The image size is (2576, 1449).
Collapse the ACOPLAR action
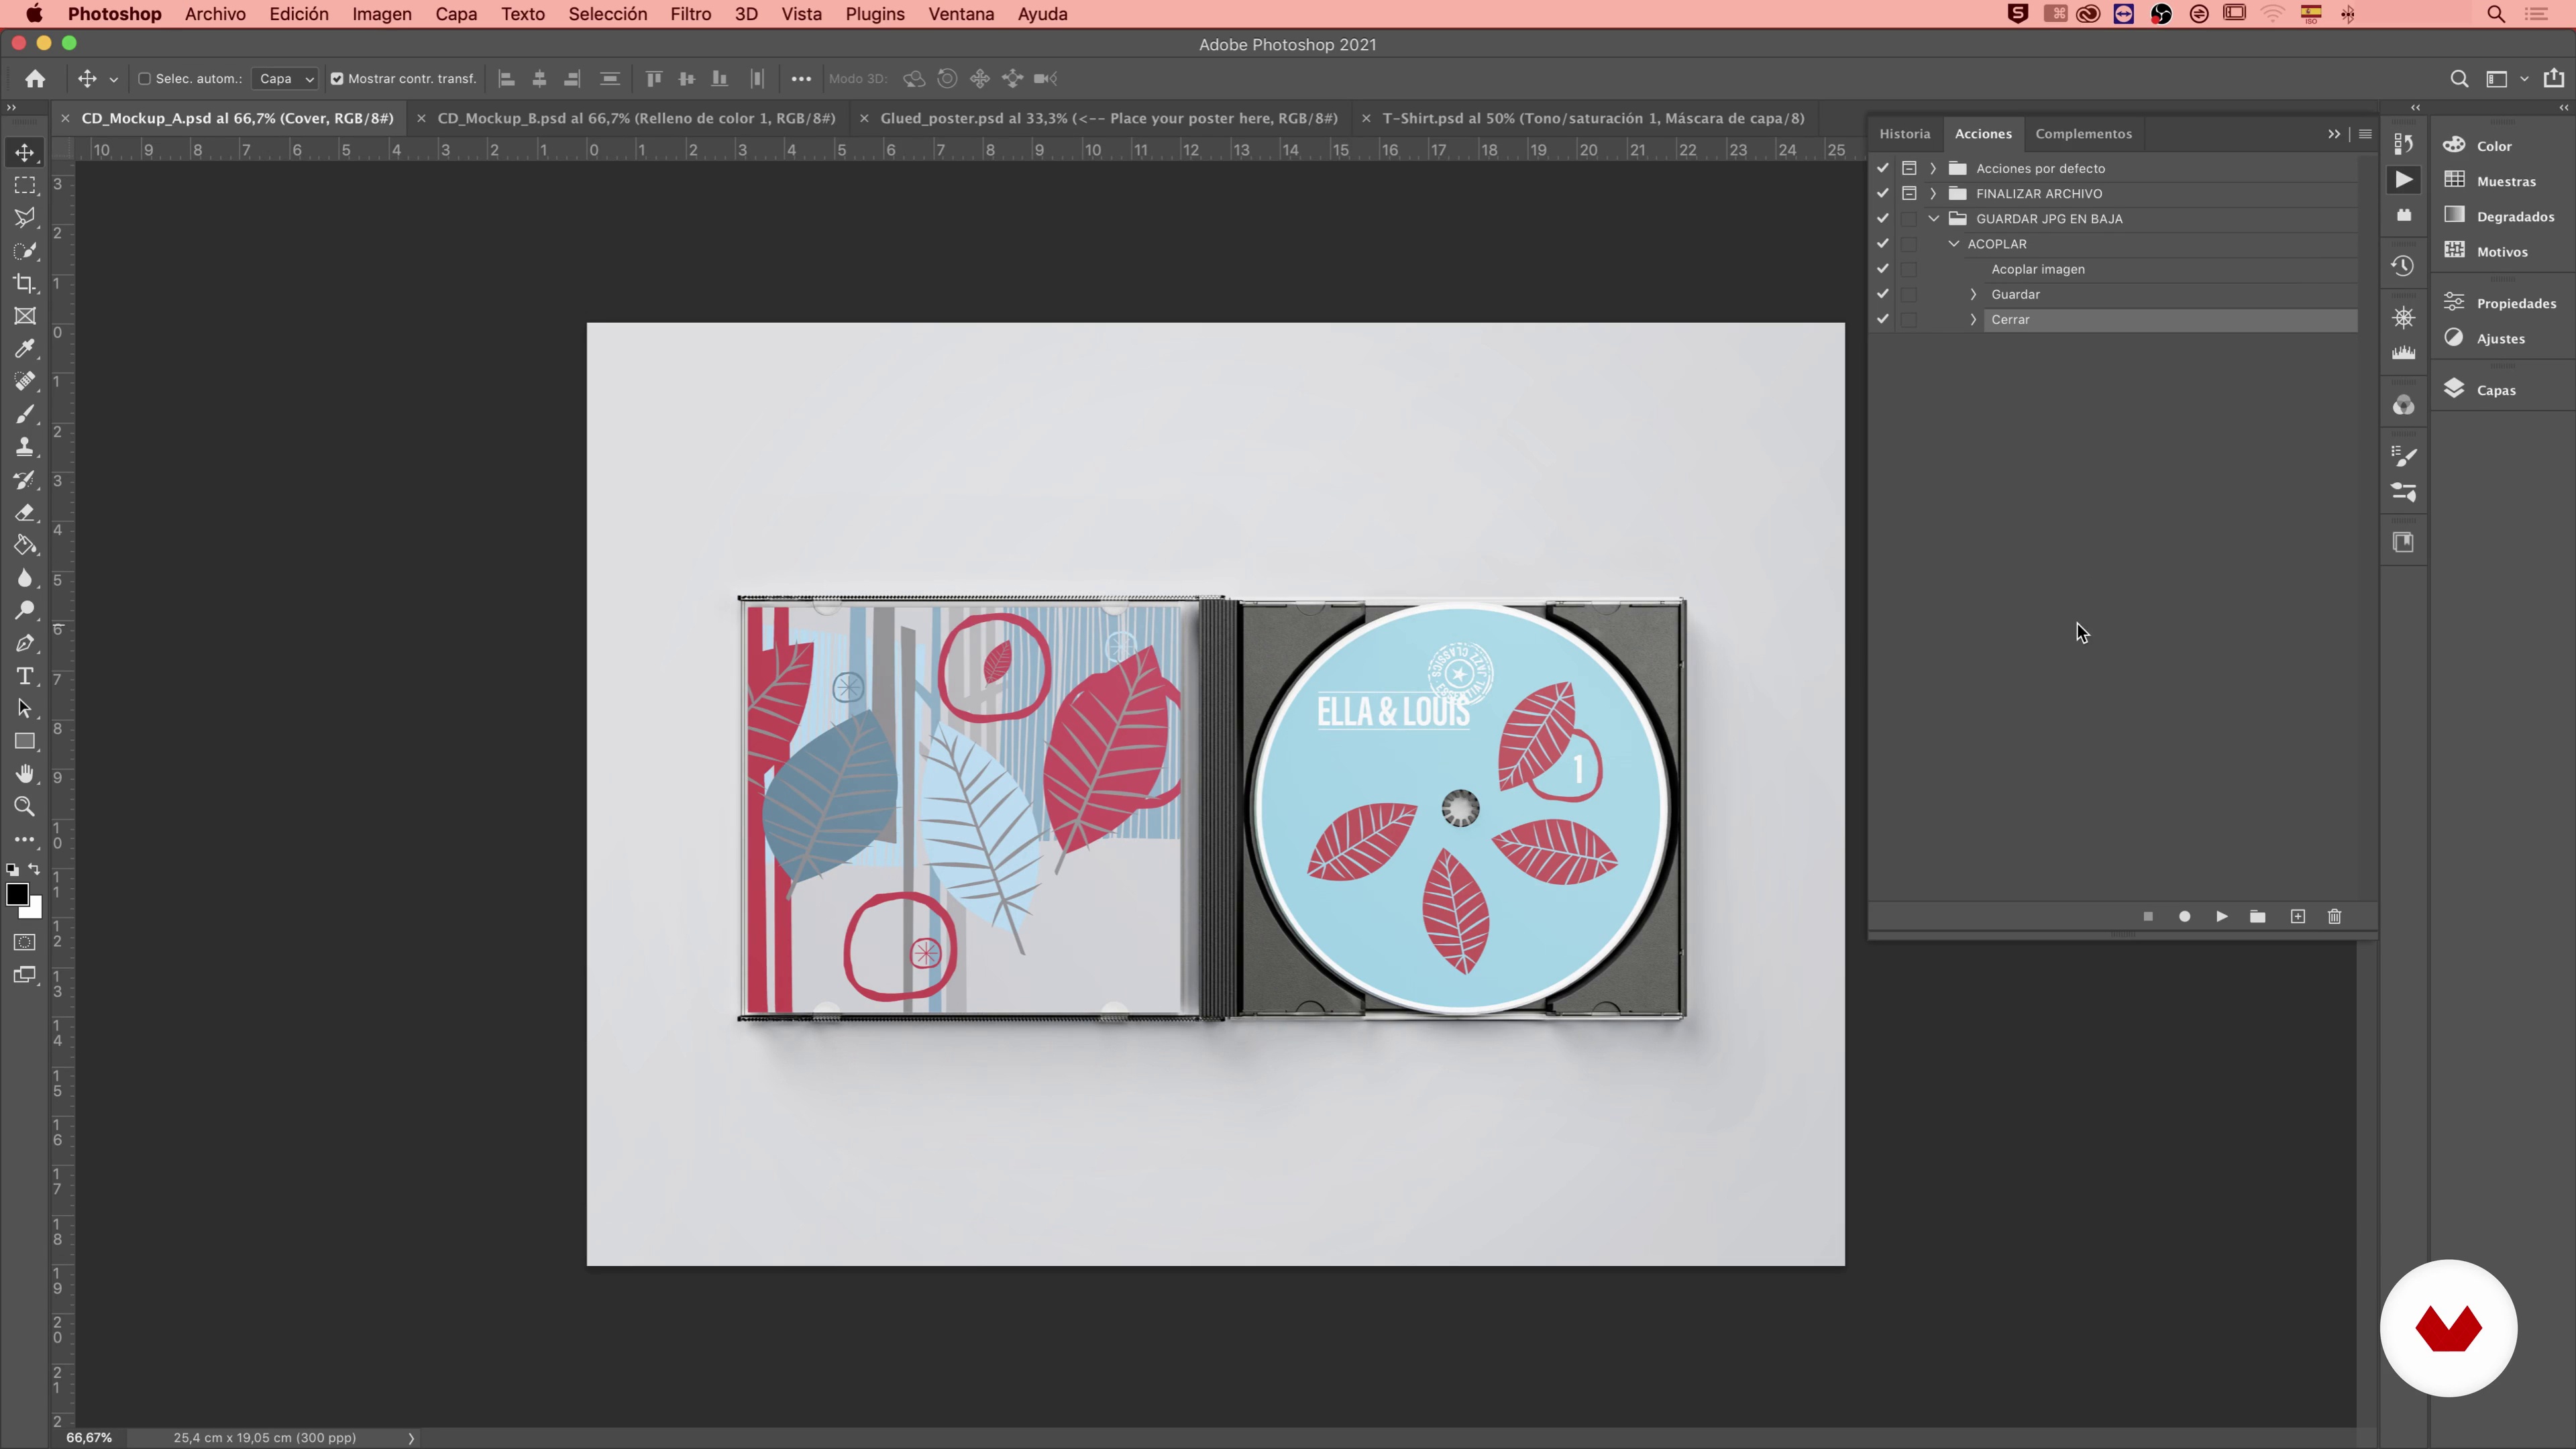(x=1954, y=244)
